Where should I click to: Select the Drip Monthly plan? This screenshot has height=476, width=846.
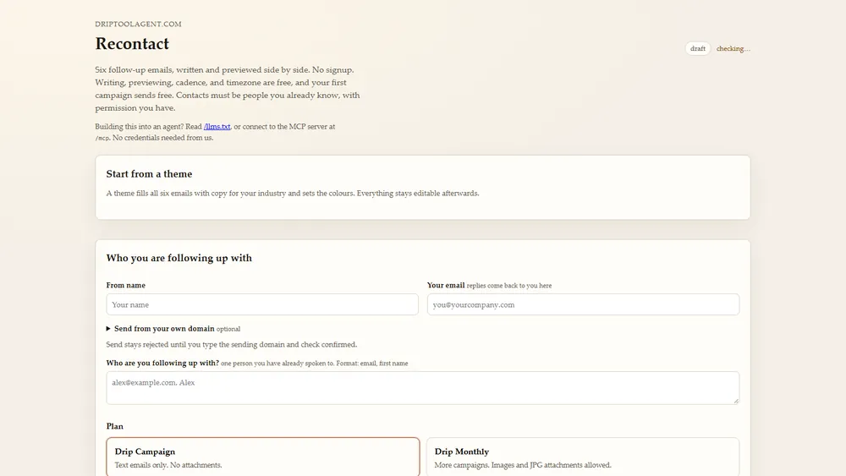tap(583, 457)
